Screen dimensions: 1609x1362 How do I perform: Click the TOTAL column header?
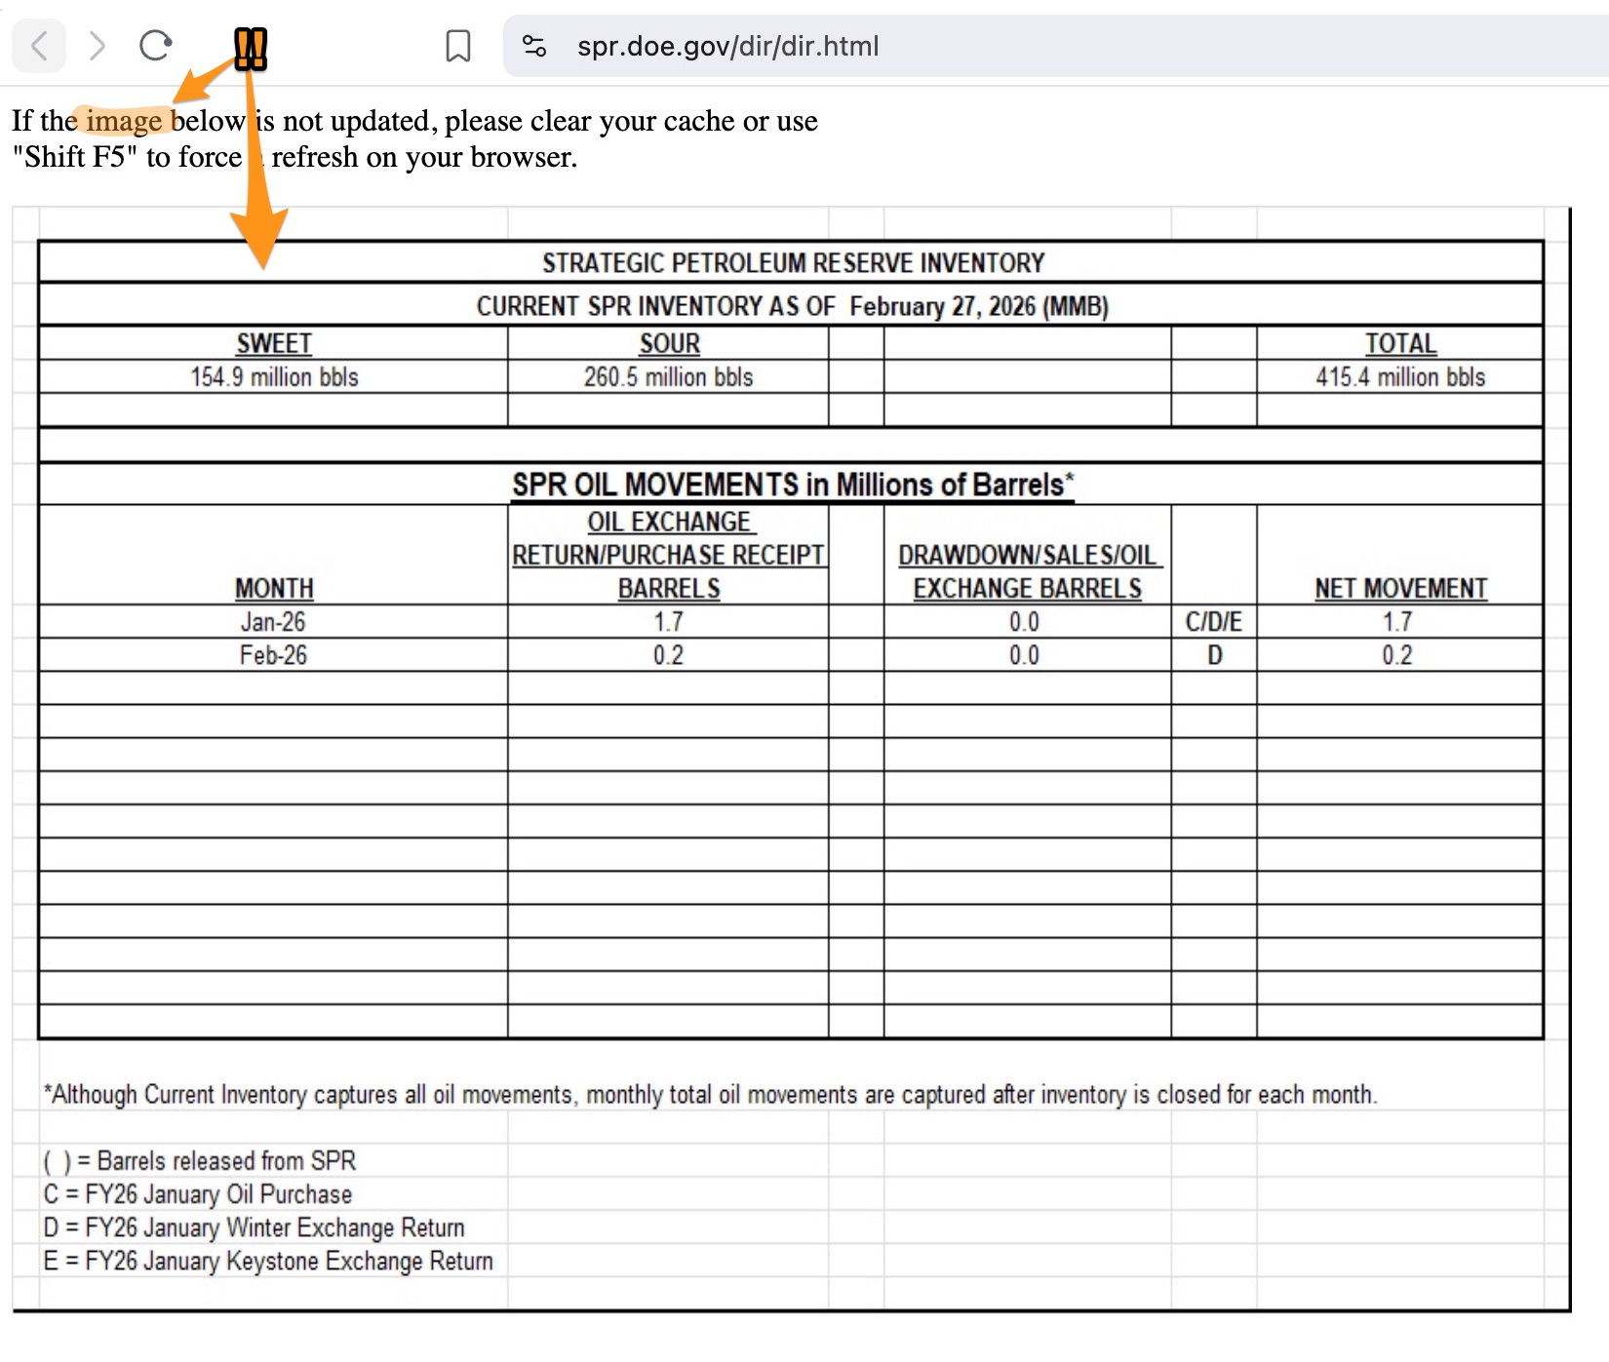(1399, 343)
